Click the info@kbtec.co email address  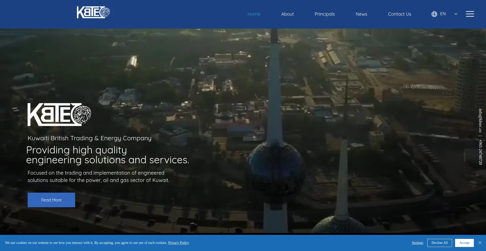480,121
